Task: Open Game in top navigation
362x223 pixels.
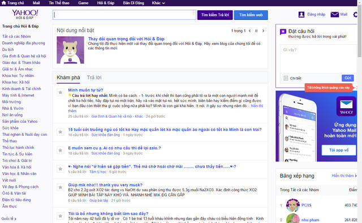Action: pos(83,3)
